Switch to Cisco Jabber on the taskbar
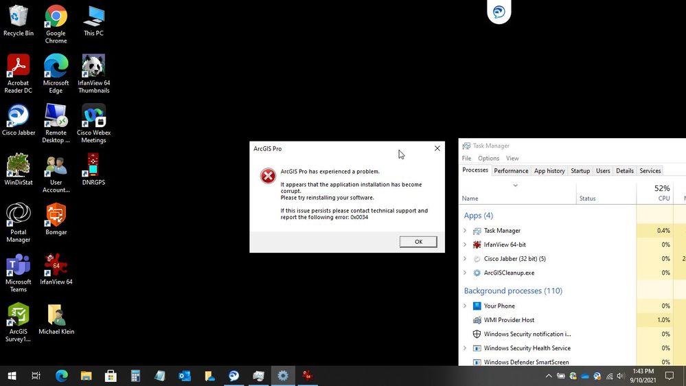 (234, 376)
